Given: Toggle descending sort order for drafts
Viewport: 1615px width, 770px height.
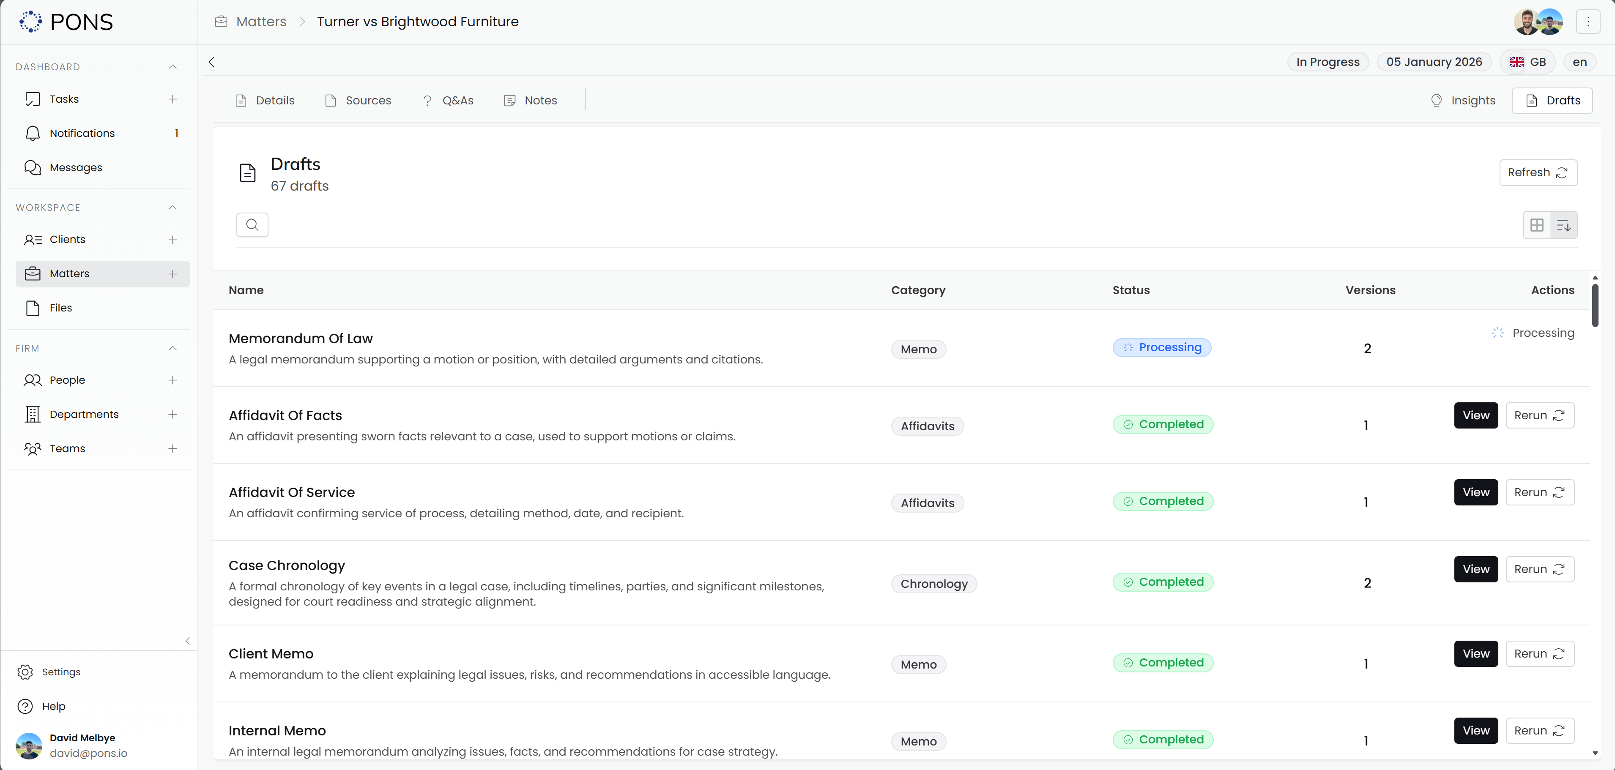Looking at the screenshot, I should click(1563, 224).
